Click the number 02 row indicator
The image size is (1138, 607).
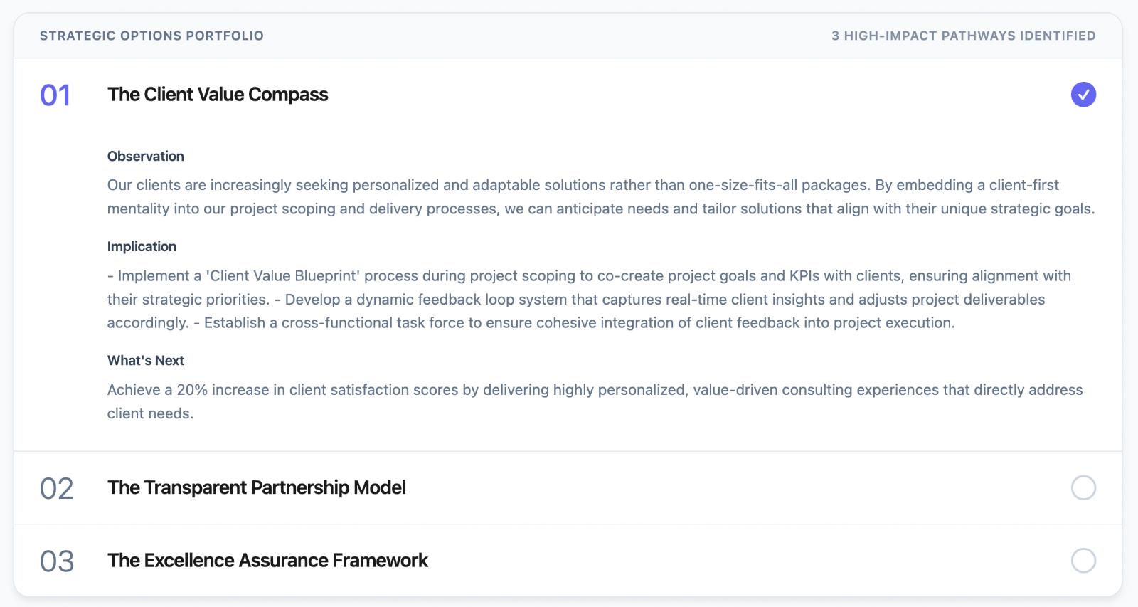pyautogui.click(x=57, y=487)
